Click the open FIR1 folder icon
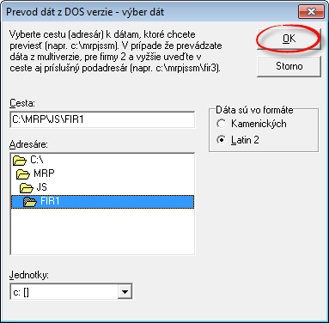 [30, 202]
